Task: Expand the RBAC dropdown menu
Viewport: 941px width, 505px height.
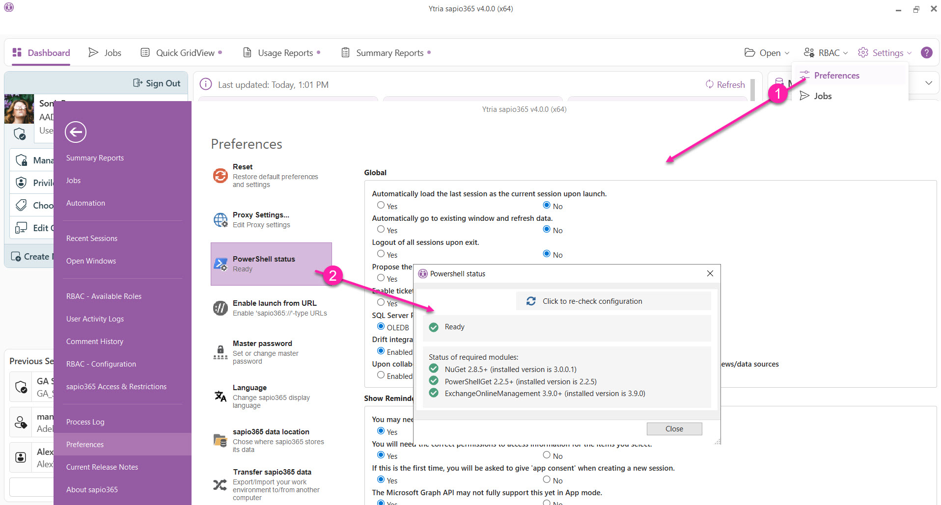Action: click(x=826, y=53)
